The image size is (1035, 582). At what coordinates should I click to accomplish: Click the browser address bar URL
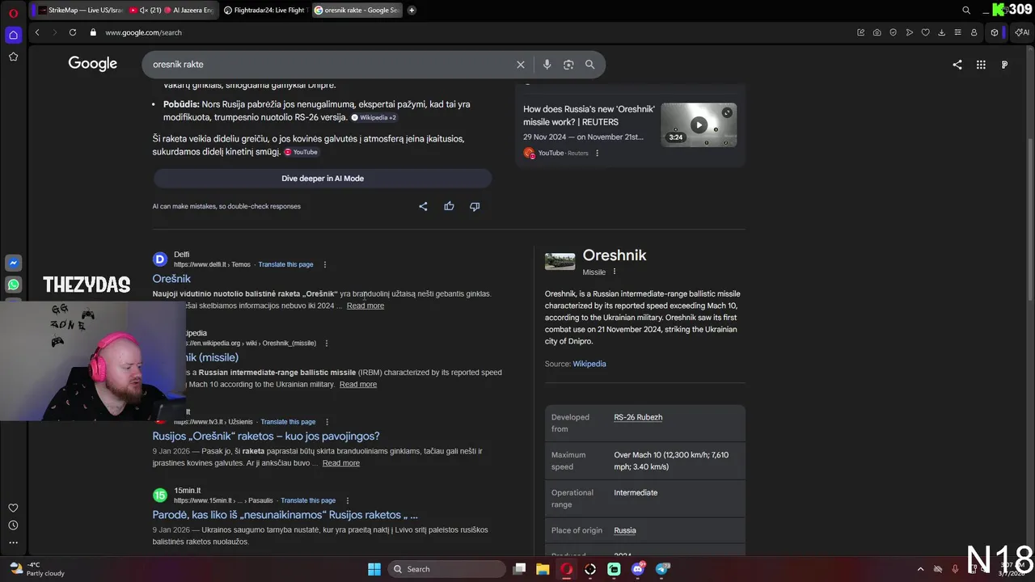coord(143,32)
